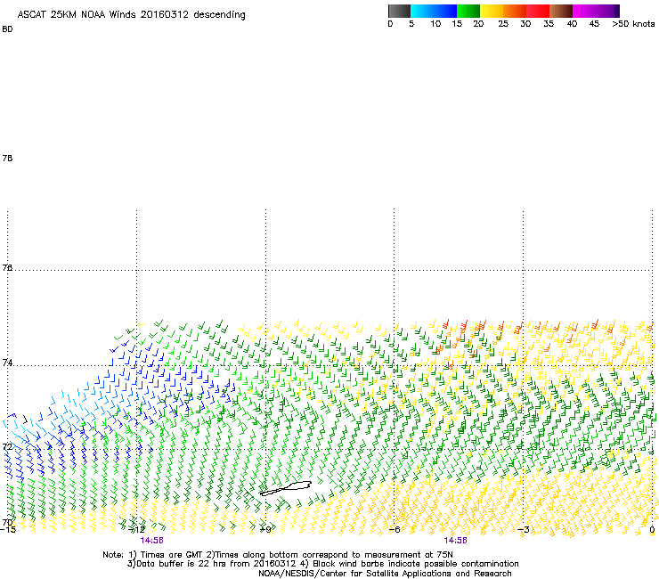
Task: Click the -15 longitude label
Action: [7, 530]
